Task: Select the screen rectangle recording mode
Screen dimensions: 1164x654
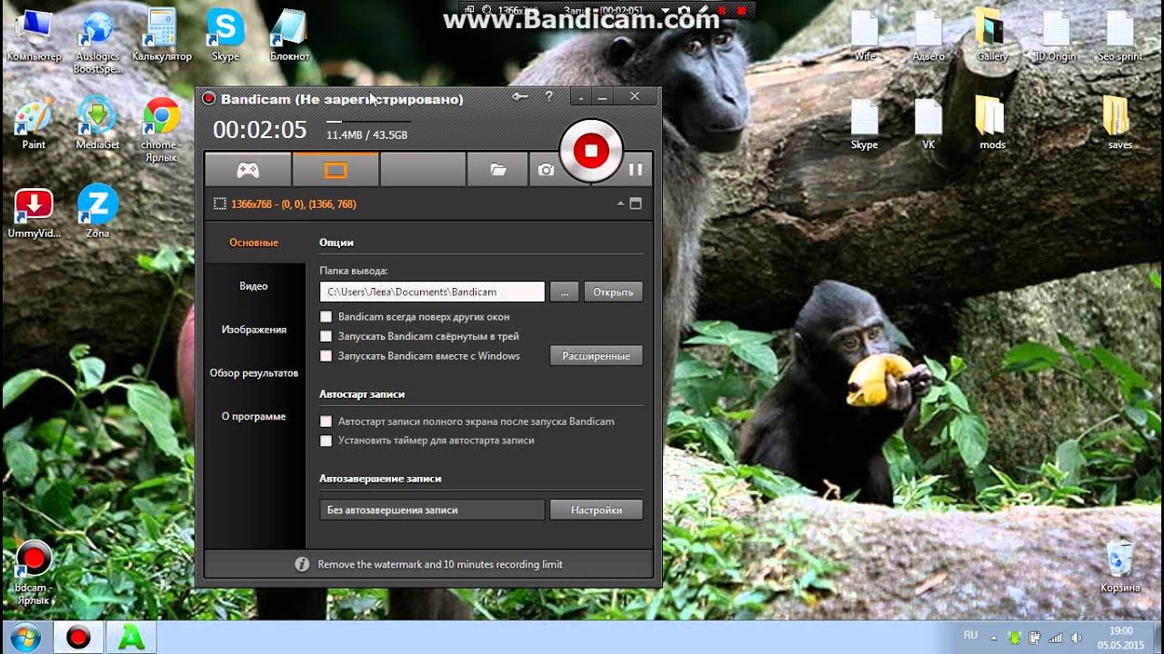Action: tap(336, 170)
